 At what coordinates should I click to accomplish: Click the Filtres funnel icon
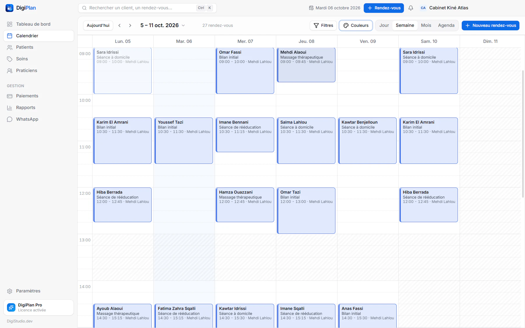316,25
